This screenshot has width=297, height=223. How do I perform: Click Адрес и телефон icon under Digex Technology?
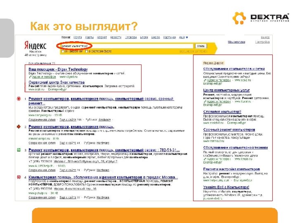tap(30, 77)
